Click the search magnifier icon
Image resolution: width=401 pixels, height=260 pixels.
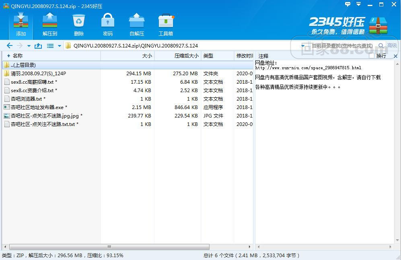click(x=381, y=46)
